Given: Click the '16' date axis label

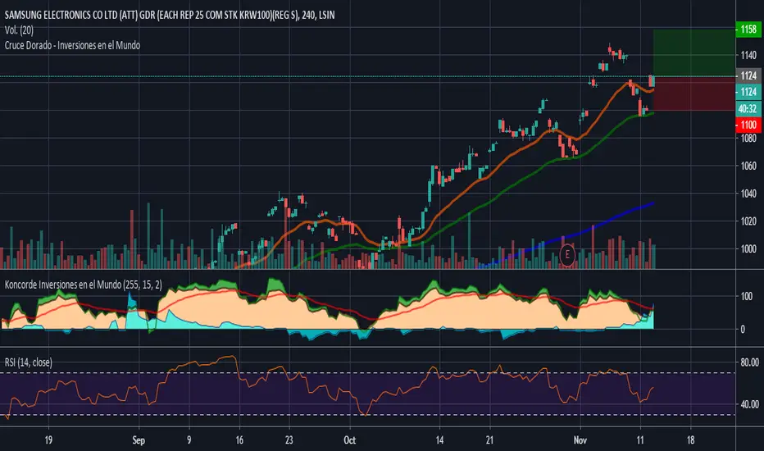Looking at the screenshot, I should (x=239, y=440).
